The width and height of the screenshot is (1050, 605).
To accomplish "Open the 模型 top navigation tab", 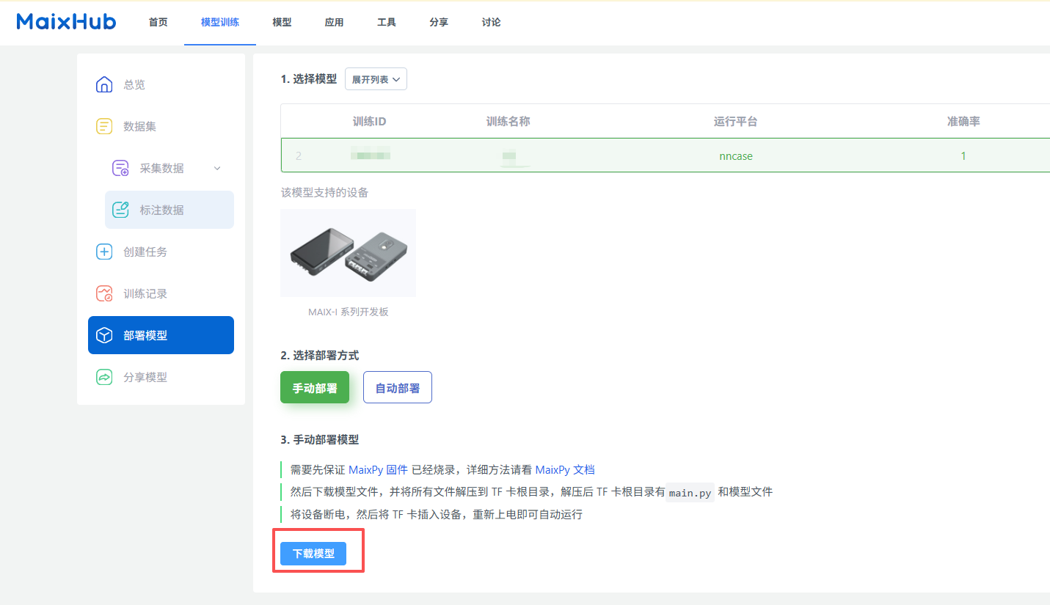I will pyautogui.click(x=282, y=23).
